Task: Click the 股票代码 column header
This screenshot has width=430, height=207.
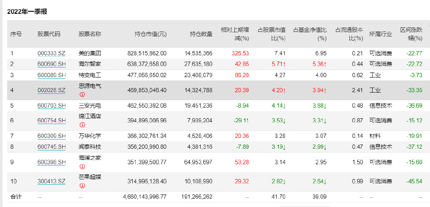Action: pyautogui.click(x=49, y=34)
